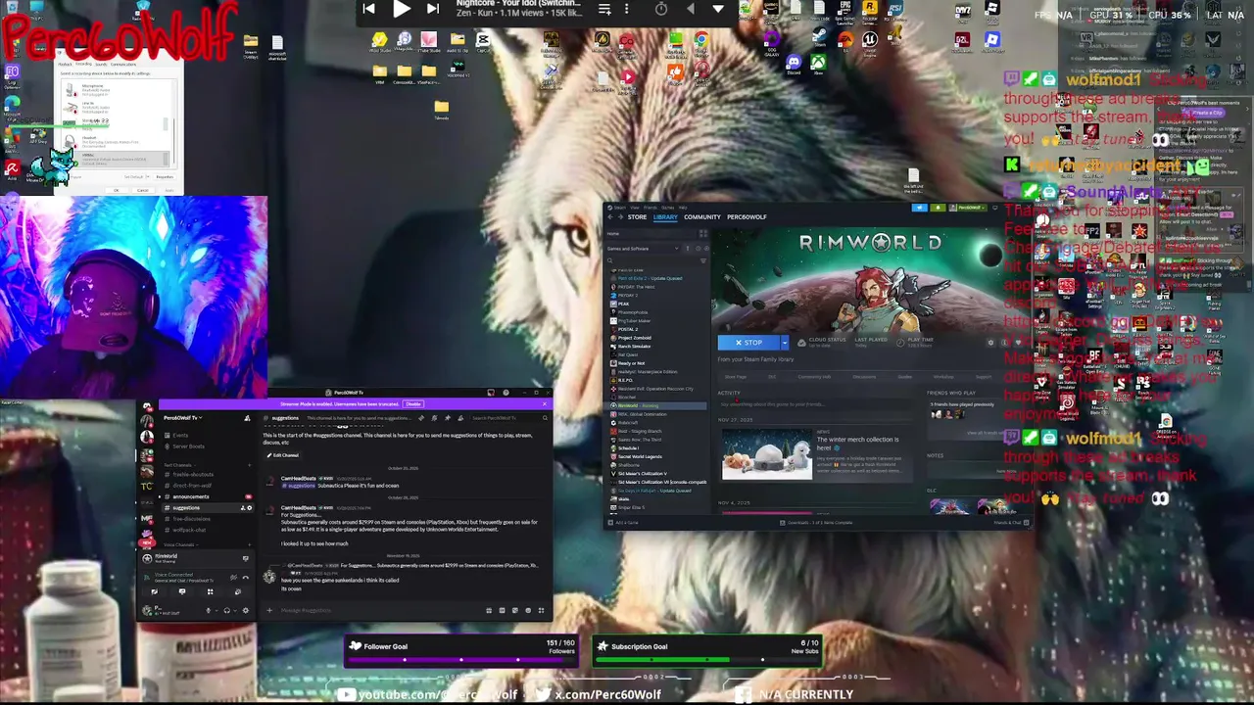Viewport: 1254px width, 705px height.
Task: Click the TC server icon in Discord
Action: click(x=147, y=486)
